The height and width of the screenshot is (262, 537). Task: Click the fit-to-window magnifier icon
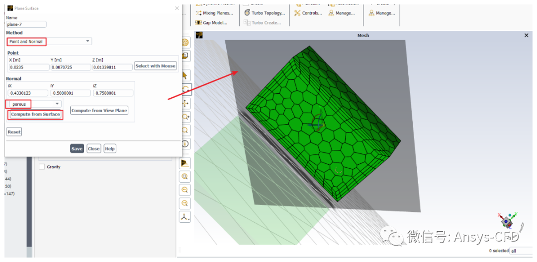pos(185,177)
